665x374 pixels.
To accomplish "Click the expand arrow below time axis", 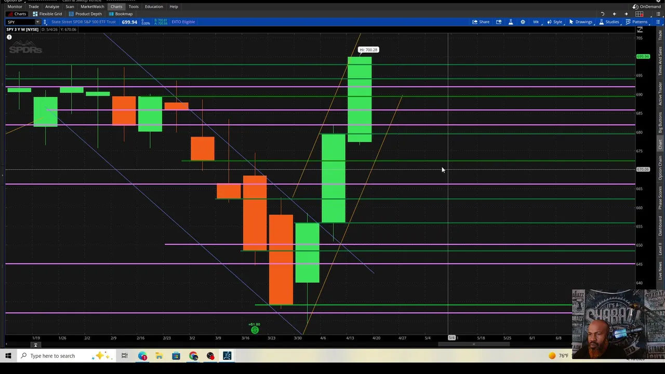I will click(36, 345).
